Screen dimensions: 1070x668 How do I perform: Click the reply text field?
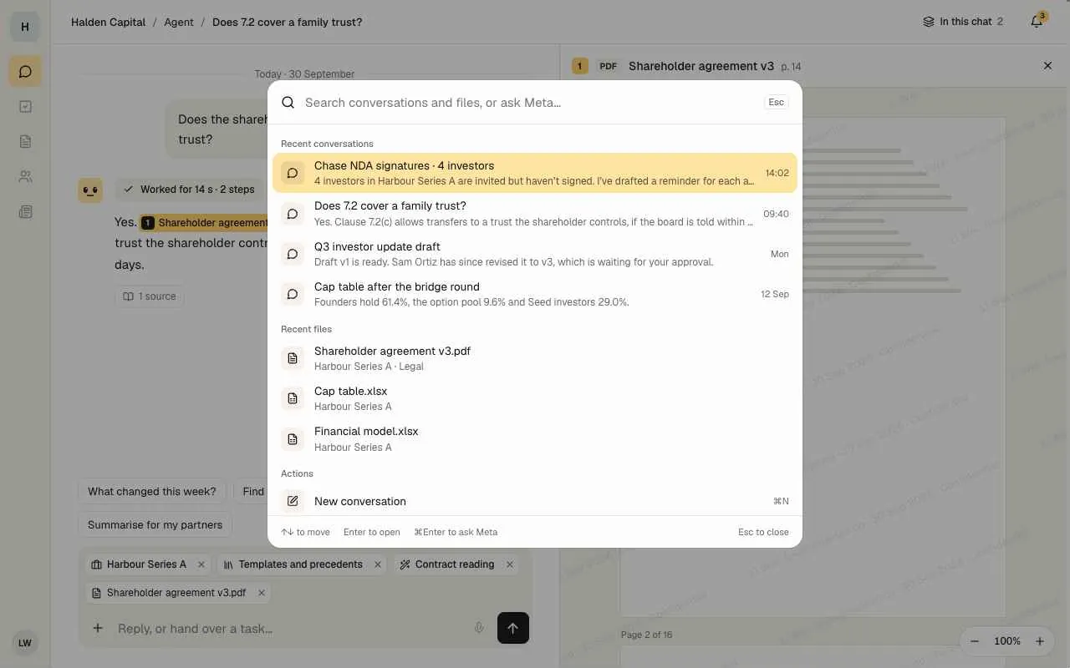[288, 628]
